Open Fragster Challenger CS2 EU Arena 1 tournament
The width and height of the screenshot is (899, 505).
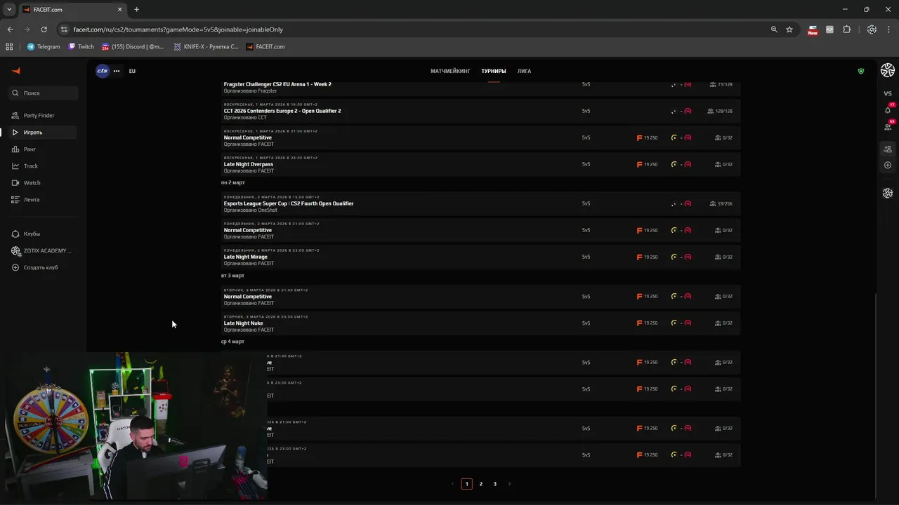[277, 84]
